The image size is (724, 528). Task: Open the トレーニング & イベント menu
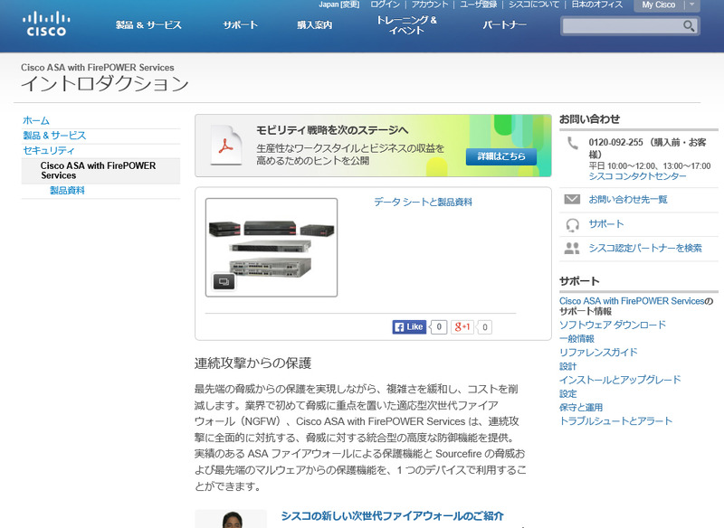coord(406,25)
